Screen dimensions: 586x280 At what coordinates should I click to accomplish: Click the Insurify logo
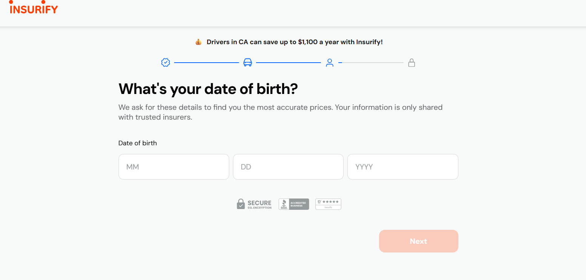pyautogui.click(x=34, y=8)
